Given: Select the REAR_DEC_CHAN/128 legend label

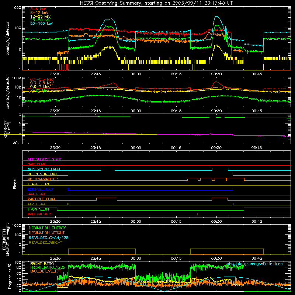Looking at the screenshot, I should point(49,237).
